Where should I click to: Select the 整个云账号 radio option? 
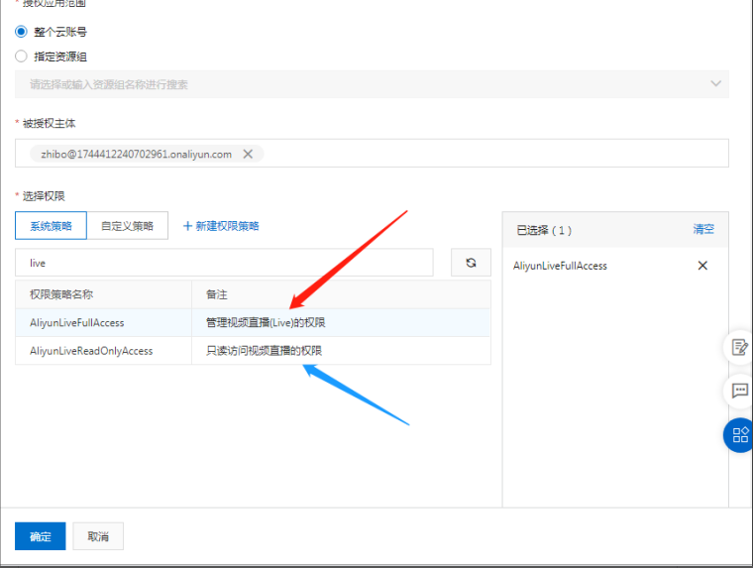point(21,32)
